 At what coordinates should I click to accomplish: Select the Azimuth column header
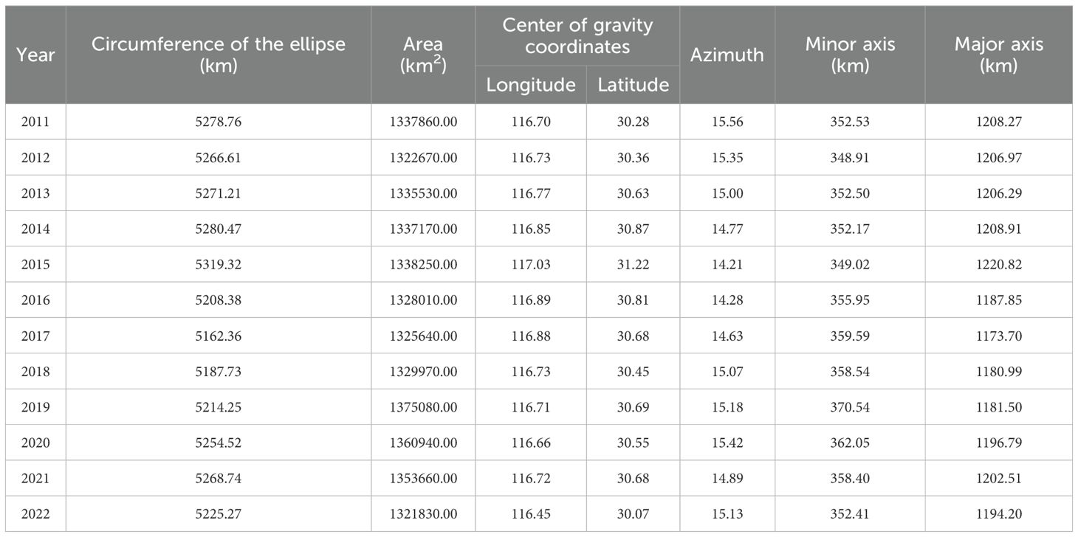(x=727, y=55)
